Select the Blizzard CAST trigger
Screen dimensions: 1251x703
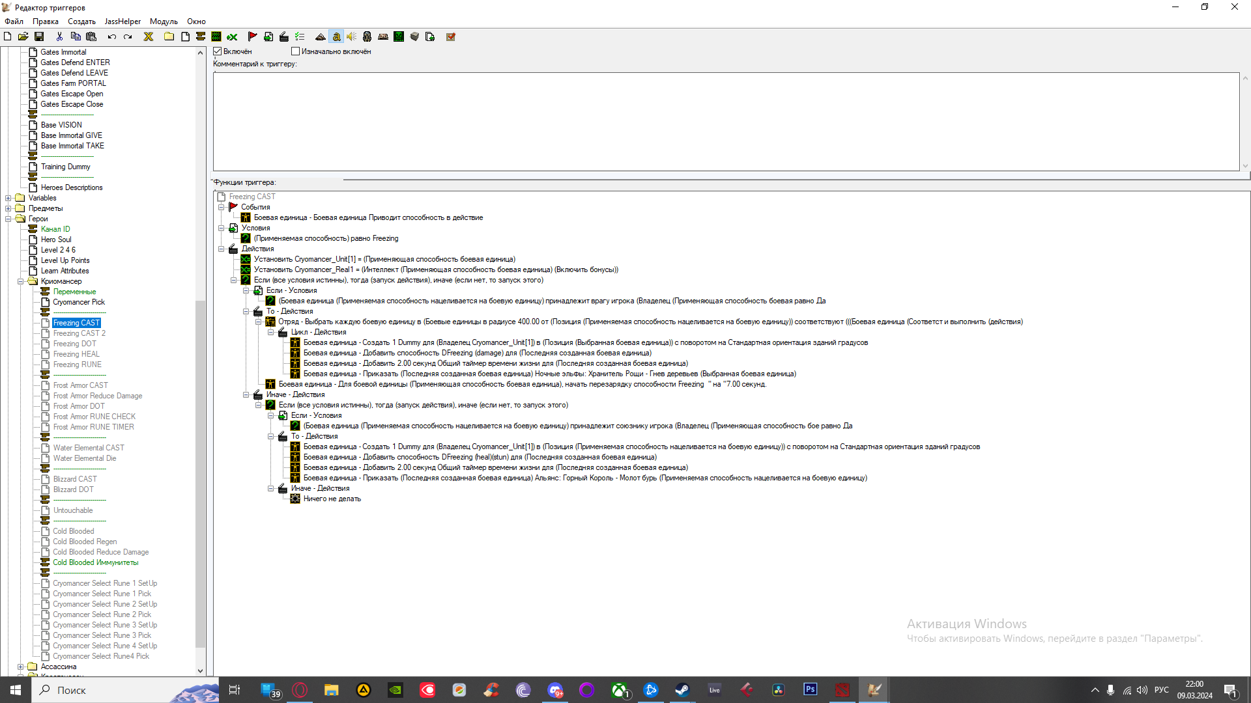pos(75,479)
